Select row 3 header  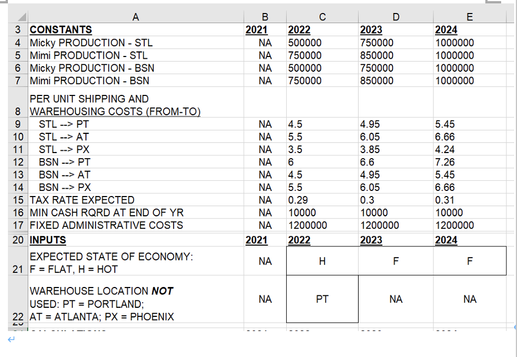(17, 29)
